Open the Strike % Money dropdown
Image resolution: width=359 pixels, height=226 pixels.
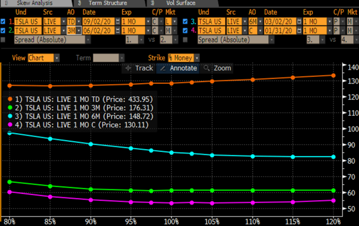(197, 58)
